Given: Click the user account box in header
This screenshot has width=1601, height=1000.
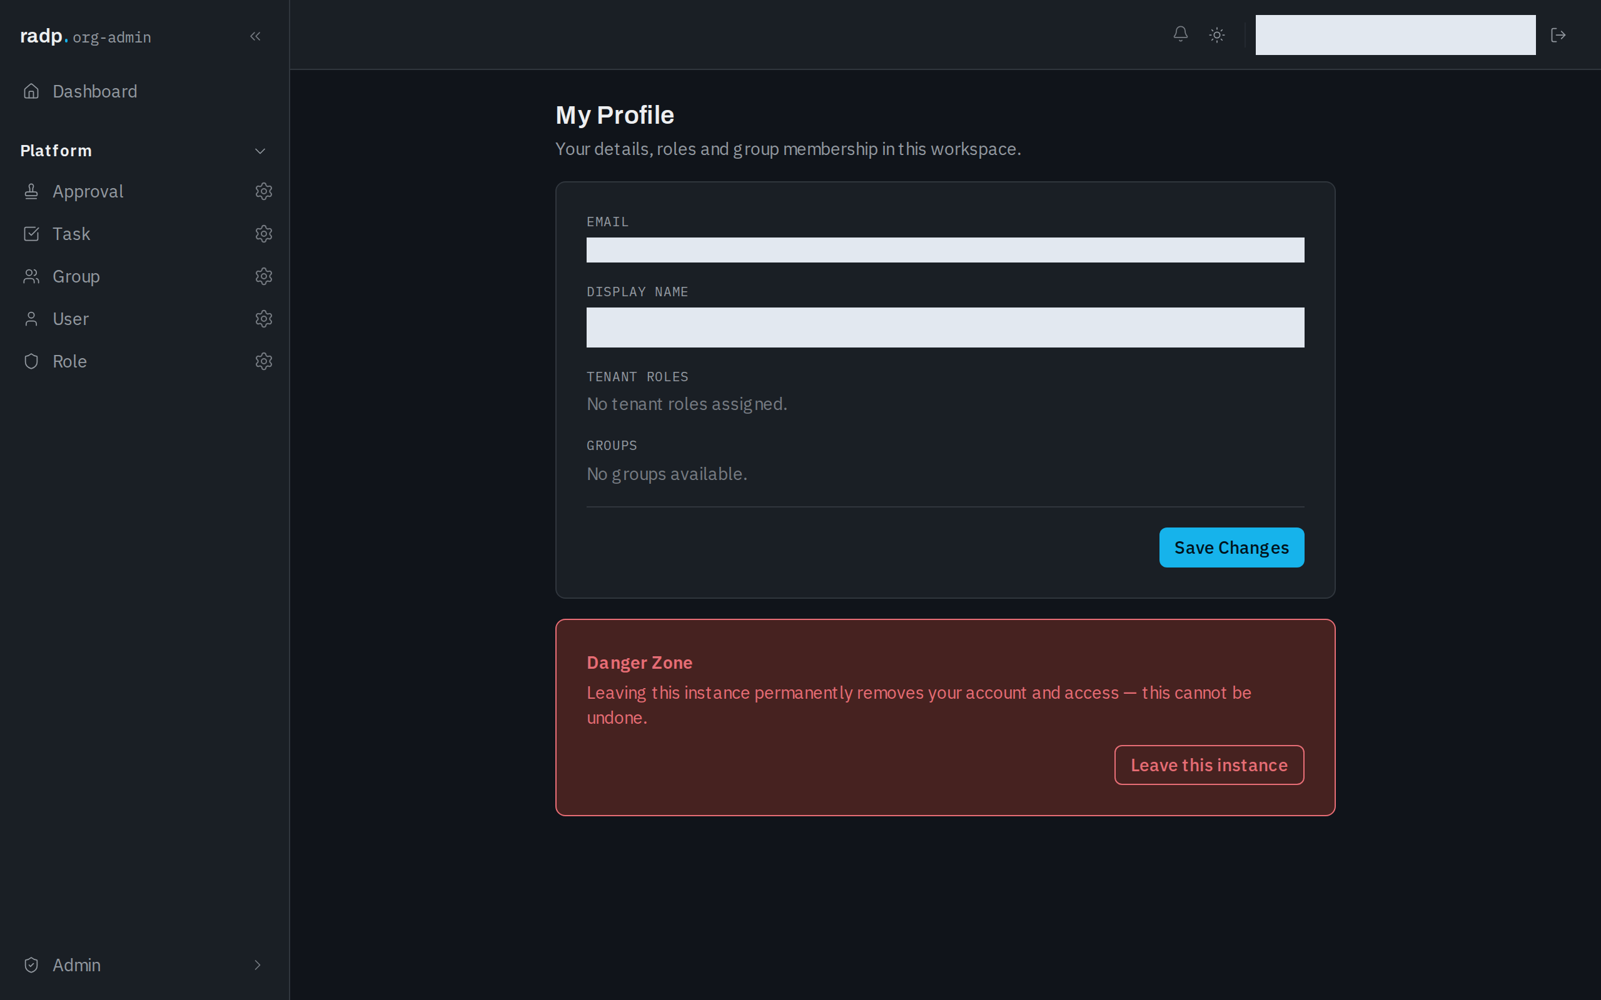Looking at the screenshot, I should pyautogui.click(x=1395, y=35).
